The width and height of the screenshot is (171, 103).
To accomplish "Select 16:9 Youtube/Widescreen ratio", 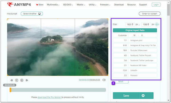I will [x=135, y=50].
